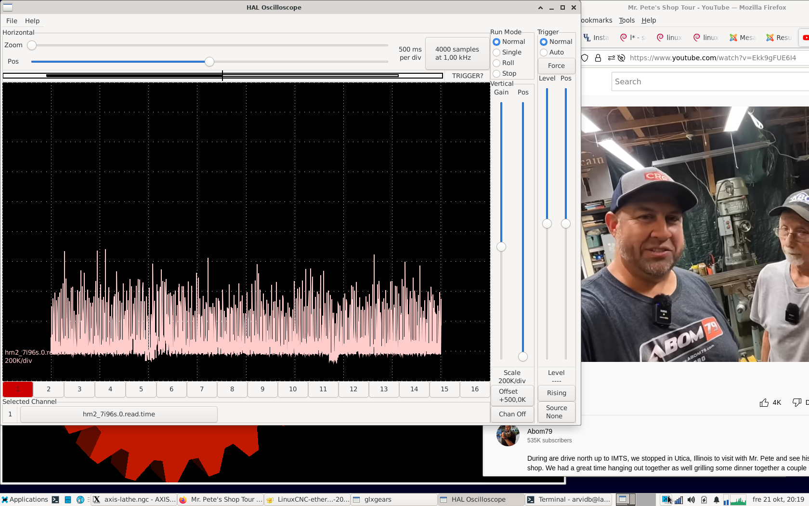Click the Abom79 channel avatar

pos(508,435)
